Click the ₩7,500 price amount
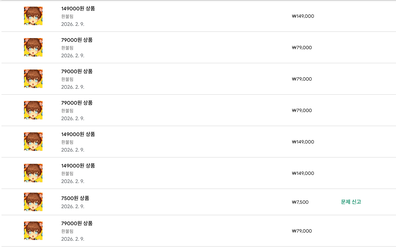The height and width of the screenshot is (247, 396). tap(300, 202)
